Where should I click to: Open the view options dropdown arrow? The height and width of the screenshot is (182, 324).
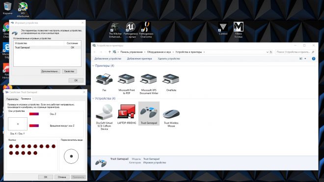[305, 59]
